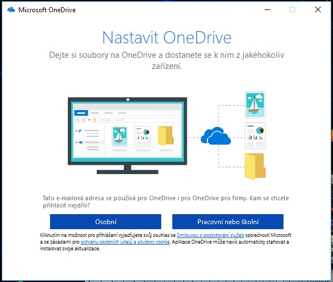Open the Smlouvou o poskytování služeb link
Screen dimensions: 333x282
tap(211, 235)
